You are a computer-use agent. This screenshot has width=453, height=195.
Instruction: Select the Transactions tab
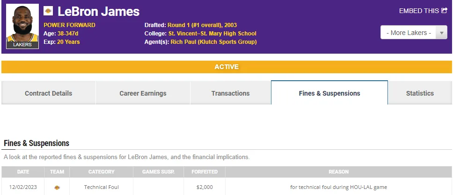[230, 93]
